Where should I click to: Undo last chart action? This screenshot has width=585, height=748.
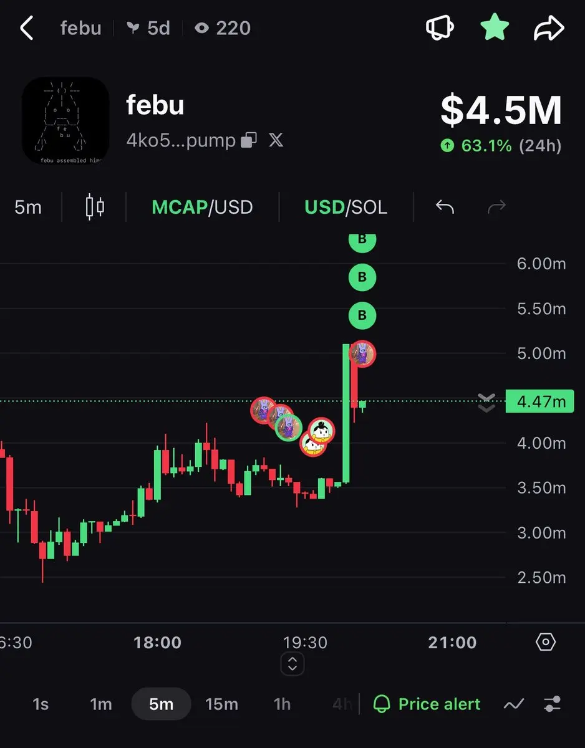445,207
